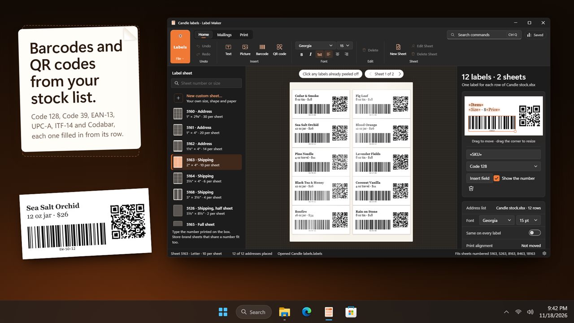Insert a QR code
This screenshot has width=574, height=323.
coord(279,49)
